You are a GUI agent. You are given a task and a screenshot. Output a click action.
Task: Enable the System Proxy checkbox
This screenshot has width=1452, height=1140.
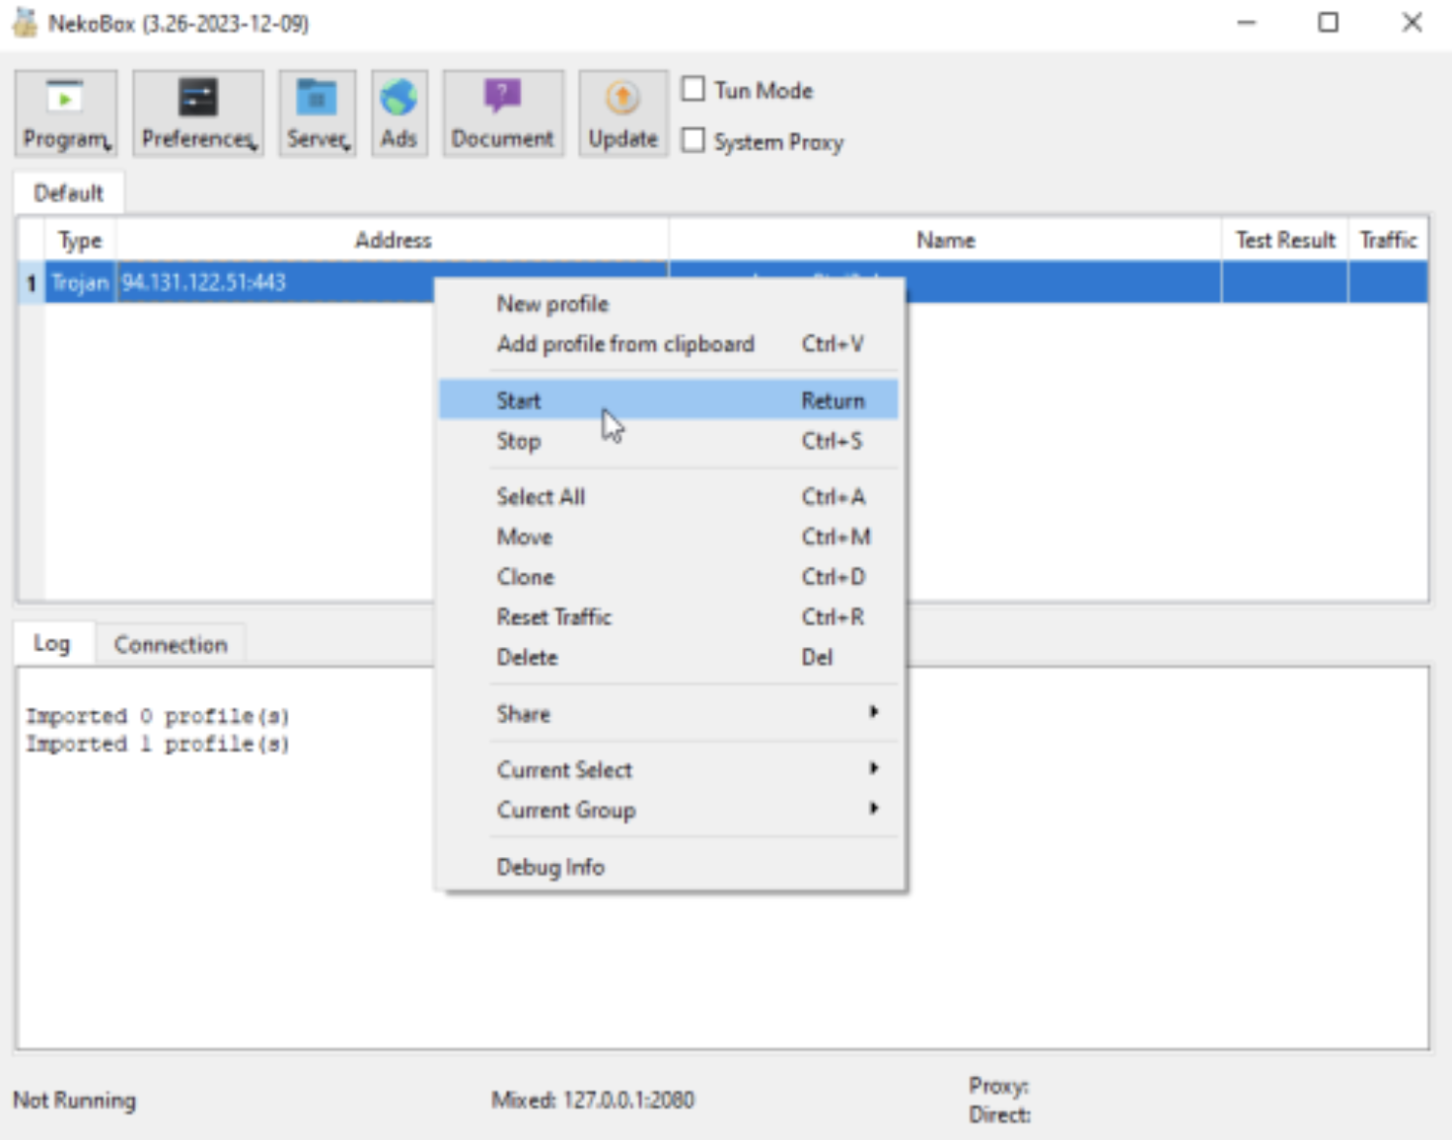[x=693, y=141]
